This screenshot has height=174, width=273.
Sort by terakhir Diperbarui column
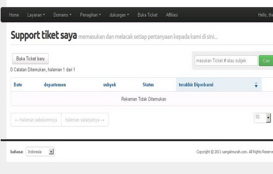(196, 85)
